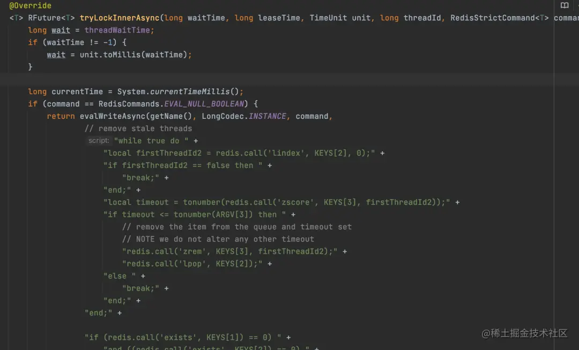579x350 pixels.
Task: Click the threadWaitTime field reference
Action: click(117, 30)
